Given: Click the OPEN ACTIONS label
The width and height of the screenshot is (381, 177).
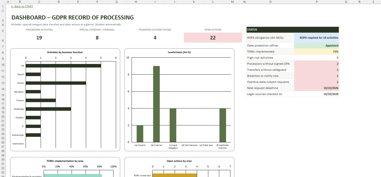Looking at the screenshot, I should pyautogui.click(x=213, y=30).
